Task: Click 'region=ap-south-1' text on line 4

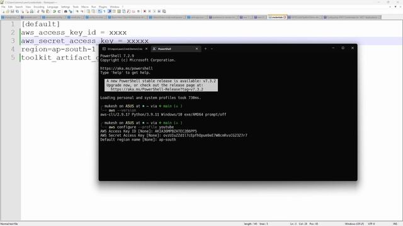Action: [x=59, y=49]
